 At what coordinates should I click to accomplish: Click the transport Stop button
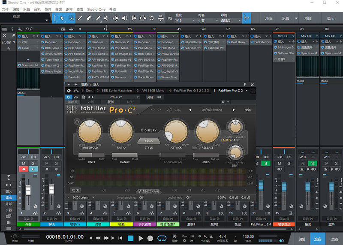pos(130,238)
